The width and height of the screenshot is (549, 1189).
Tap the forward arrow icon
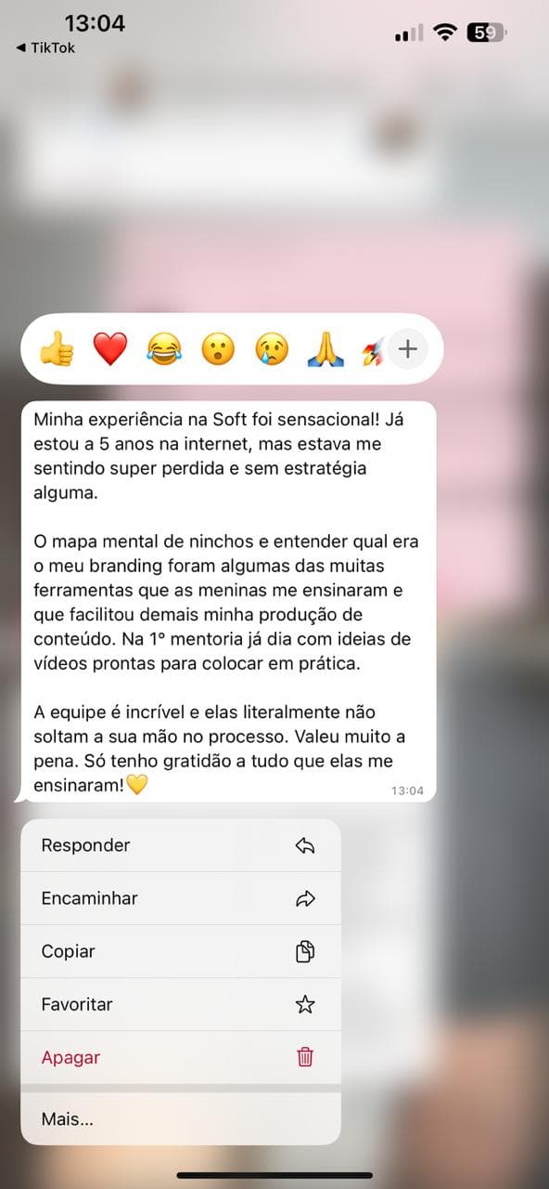(305, 898)
